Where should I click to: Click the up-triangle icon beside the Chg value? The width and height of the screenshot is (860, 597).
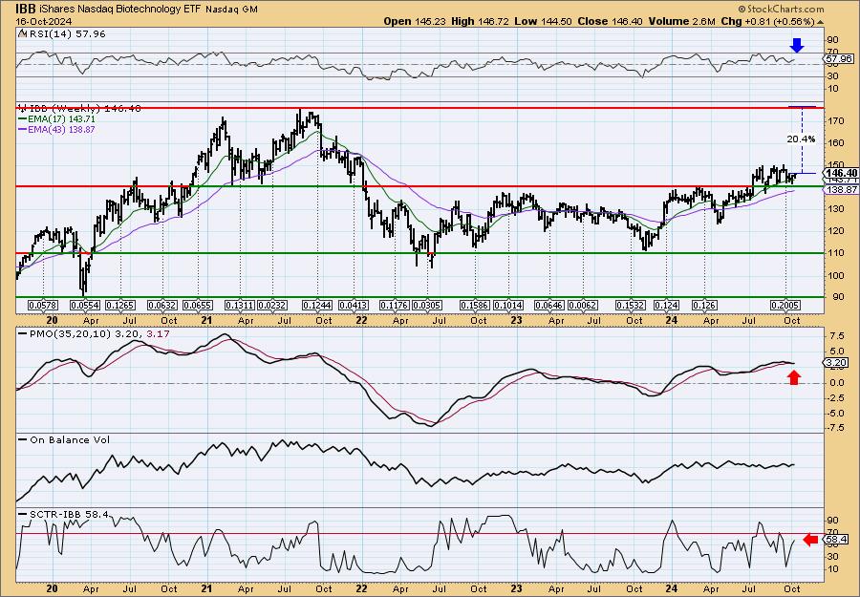tap(820, 22)
